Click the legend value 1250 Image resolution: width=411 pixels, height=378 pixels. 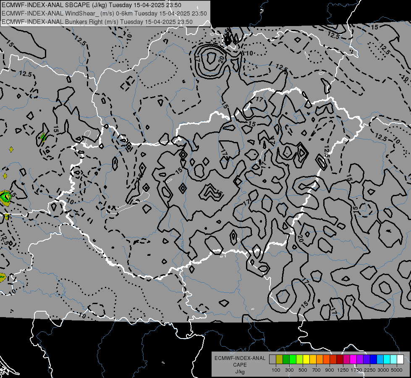click(343, 370)
